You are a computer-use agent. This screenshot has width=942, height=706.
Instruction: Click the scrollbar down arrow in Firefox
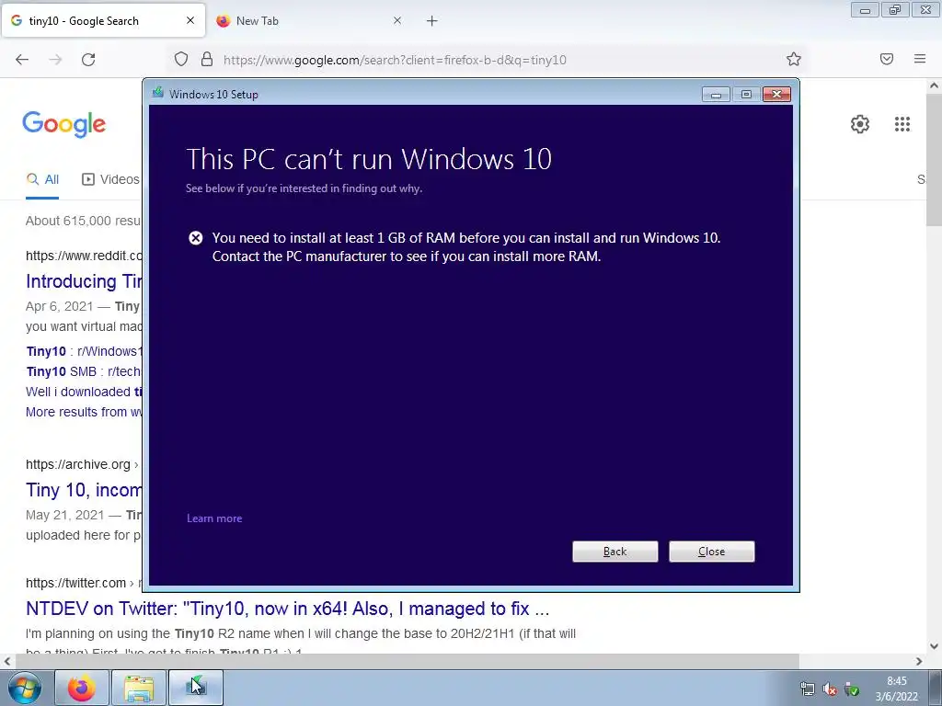pos(935,646)
